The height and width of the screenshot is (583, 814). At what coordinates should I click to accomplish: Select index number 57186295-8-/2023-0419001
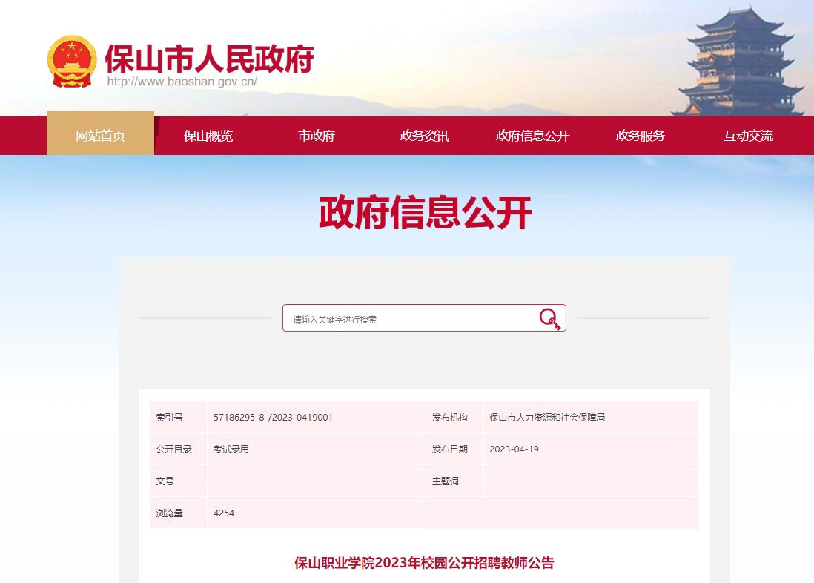click(x=273, y=418)
